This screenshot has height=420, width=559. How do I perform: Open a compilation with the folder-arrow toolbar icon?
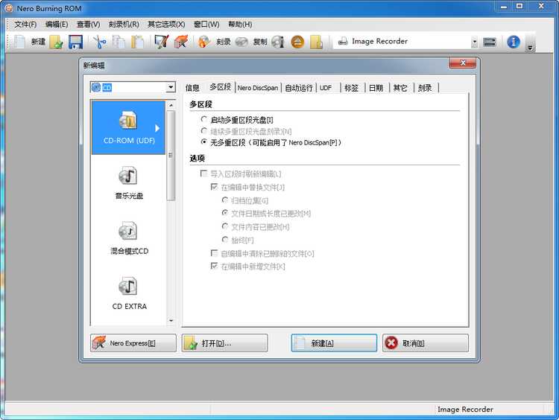coord(57,42)
